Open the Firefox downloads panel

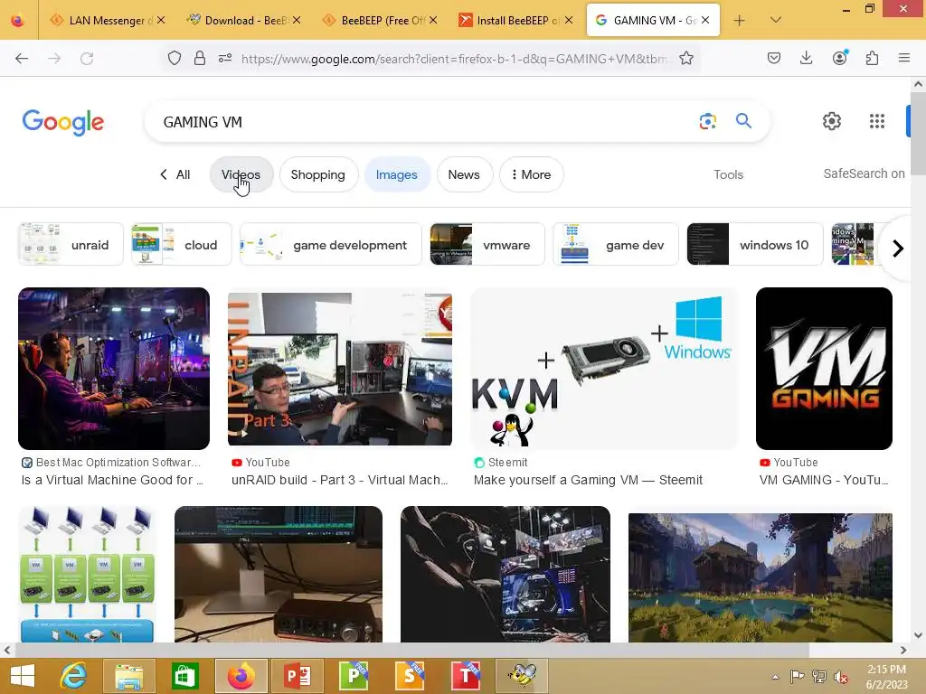(x=806, y=58)
